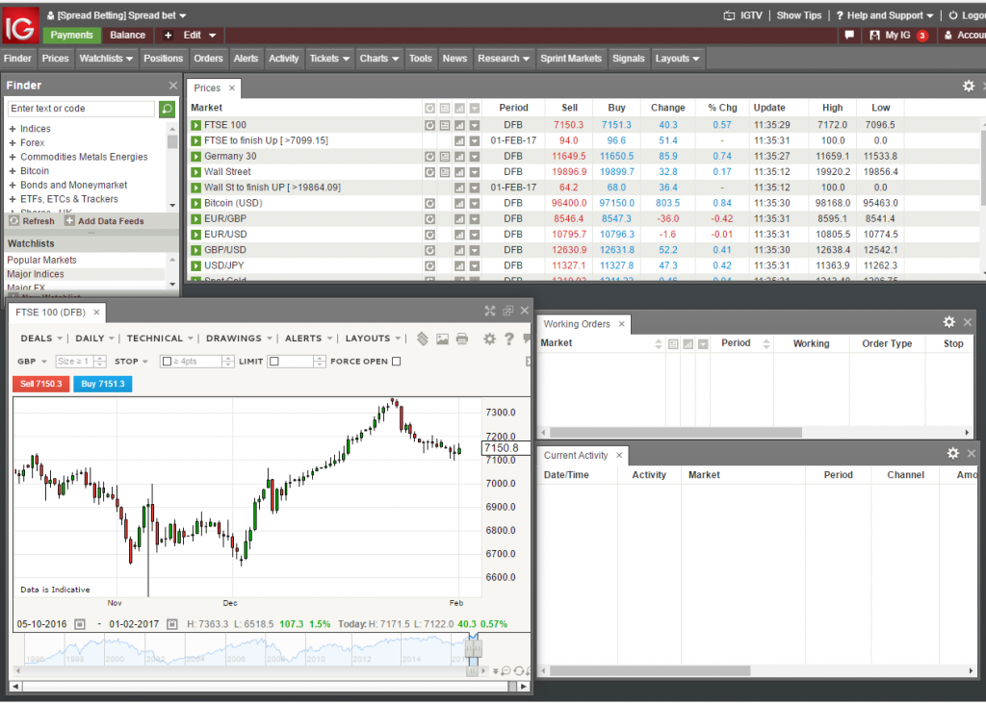Click the Refresh icon in Finder
Viewport: 986px width, 704px height.
13,220
